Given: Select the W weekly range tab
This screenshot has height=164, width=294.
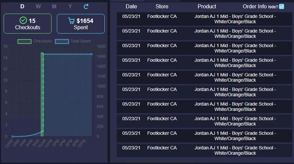Looking at the screenshot, I should click(x=38, y=6).
